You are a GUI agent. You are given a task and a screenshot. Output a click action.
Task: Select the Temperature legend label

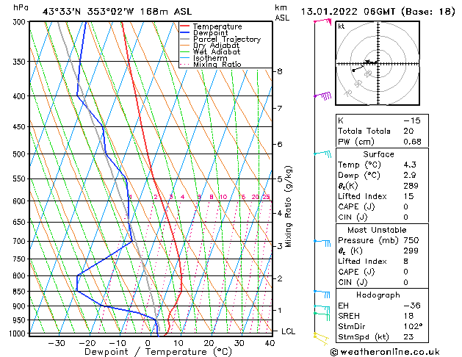pyautogui.click(x=217, y=26)
